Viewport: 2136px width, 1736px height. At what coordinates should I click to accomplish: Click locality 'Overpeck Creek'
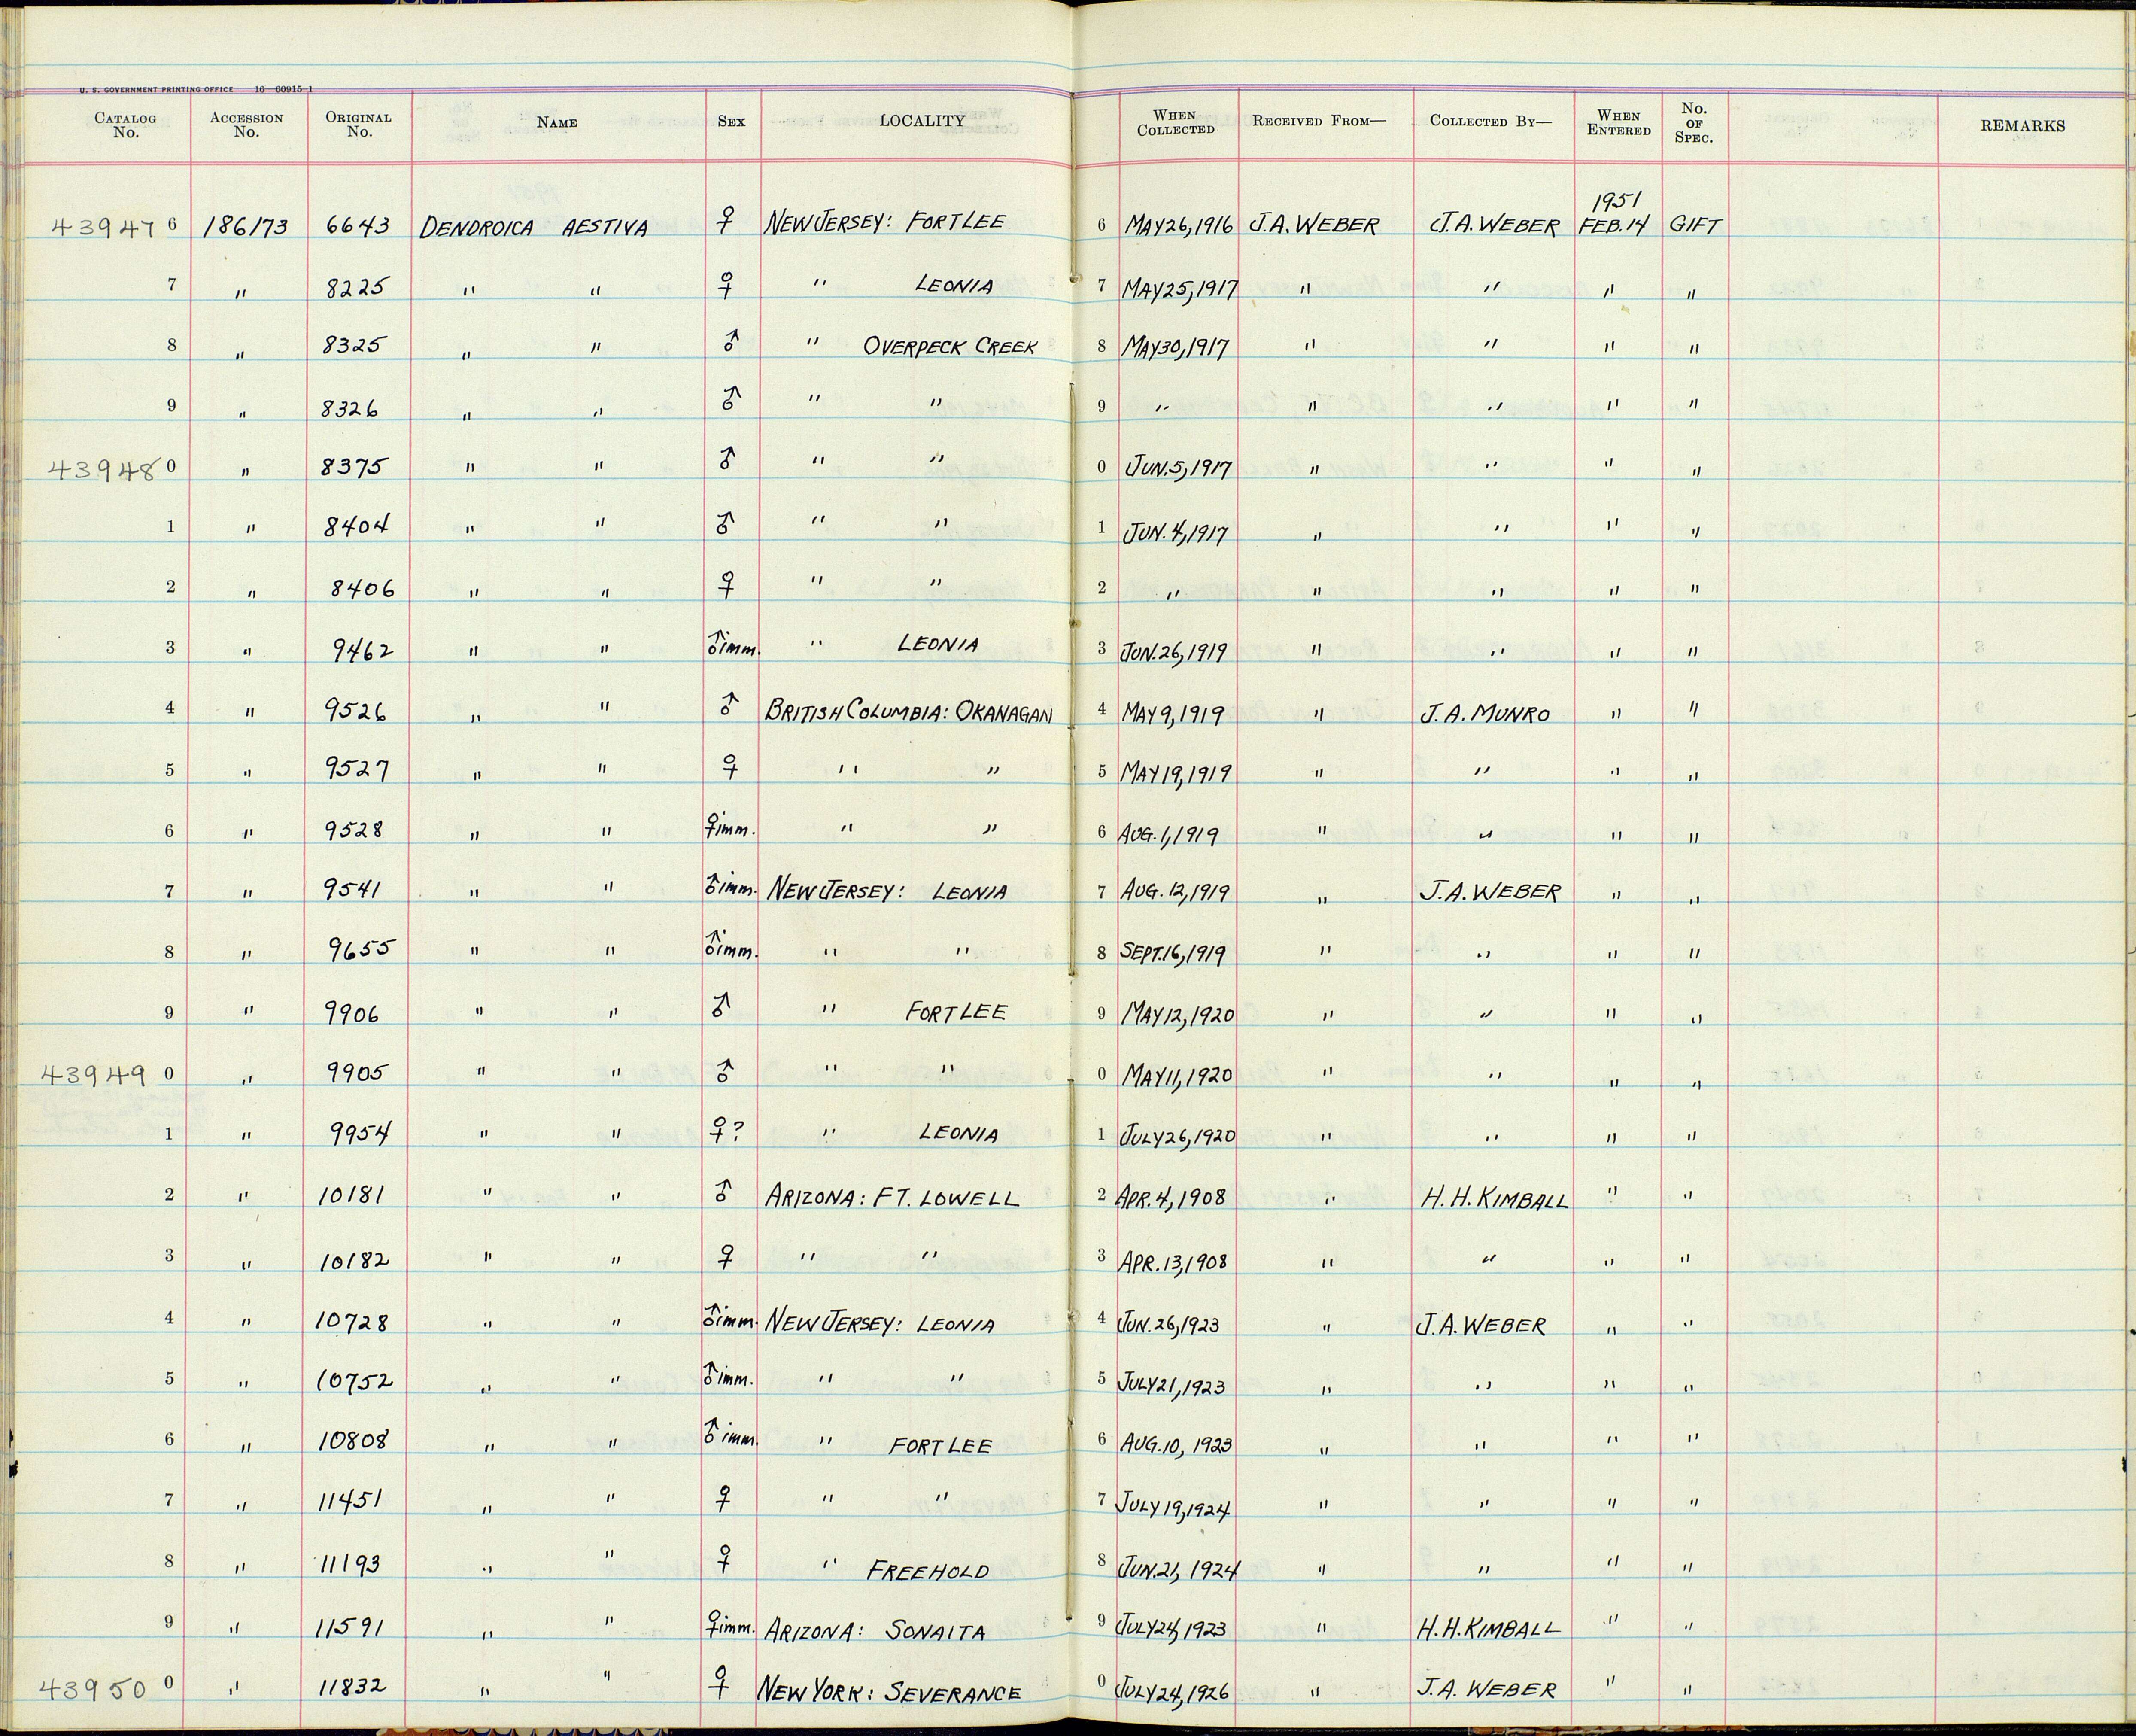click(x=950, y=347)
